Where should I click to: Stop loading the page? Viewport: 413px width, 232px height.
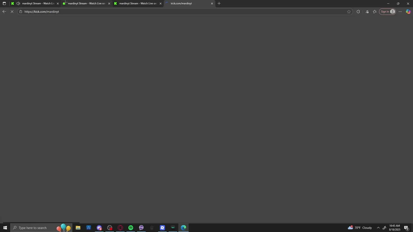[x=12, y=12]
